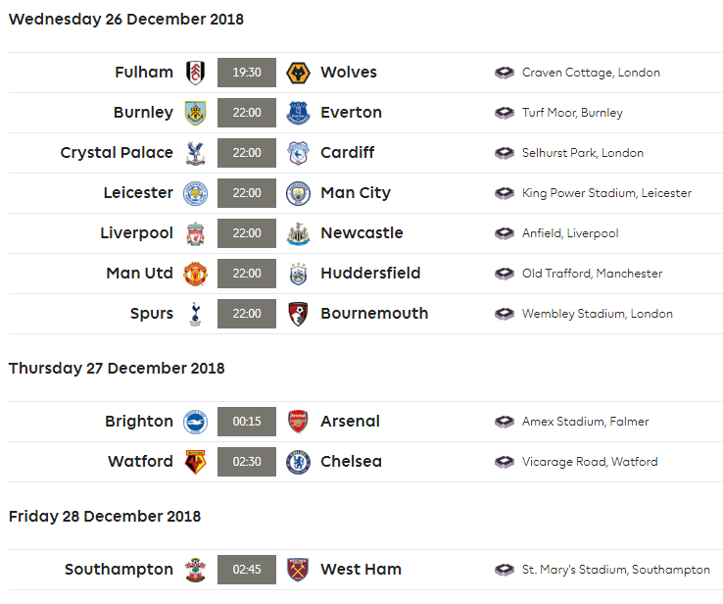The height and width of the screenshot is (604, 723).
Task: Click the Bournemouth club crest
Action: point(298,314)
